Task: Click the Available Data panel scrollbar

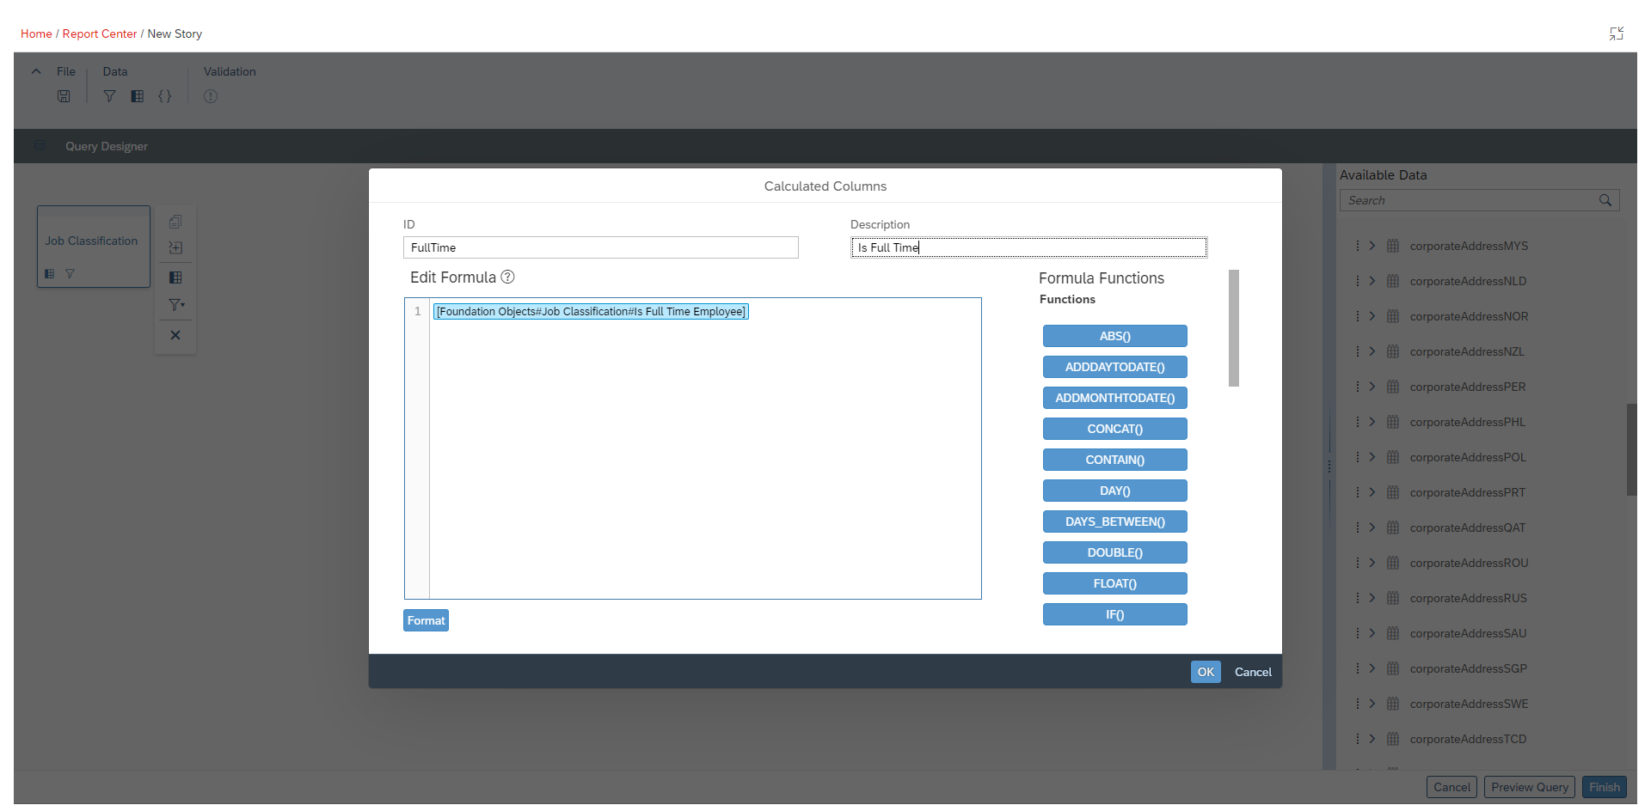Action: [x=1631, y=449]
